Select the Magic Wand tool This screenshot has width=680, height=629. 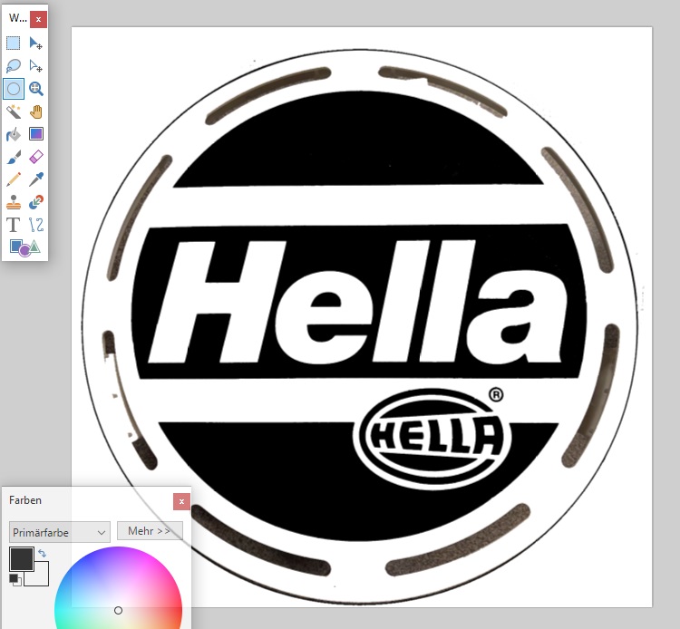14,111
